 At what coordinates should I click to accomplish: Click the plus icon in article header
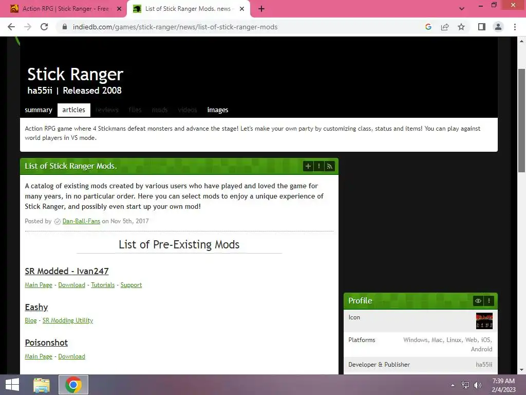(x=308, y=166)
